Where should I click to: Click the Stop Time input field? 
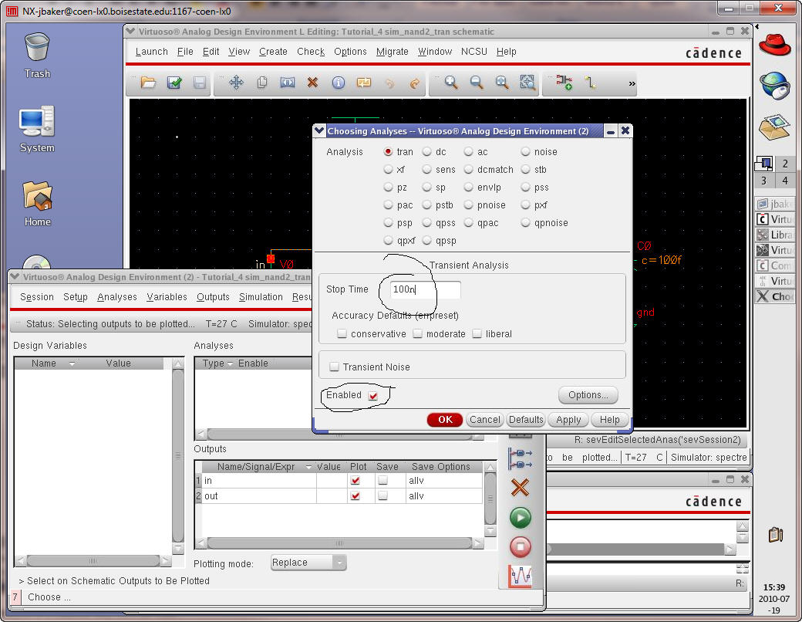(425, 289)
